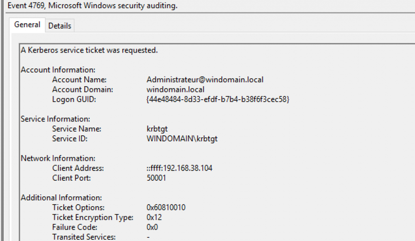Switch to the Details tab
415x241 pixels.
(60, 26)
